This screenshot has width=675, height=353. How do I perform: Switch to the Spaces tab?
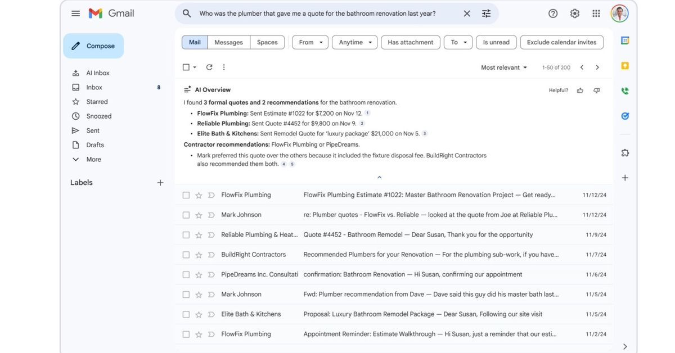267,42
